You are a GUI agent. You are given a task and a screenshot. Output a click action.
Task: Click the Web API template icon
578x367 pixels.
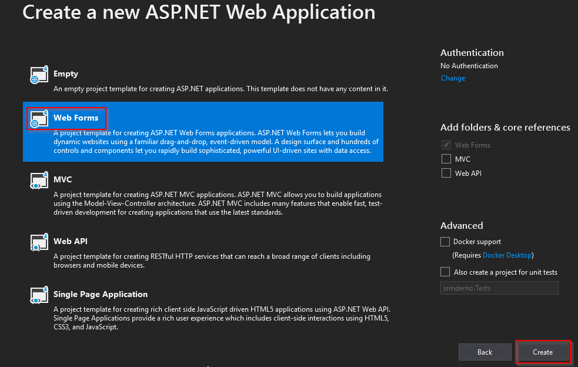pos(39,242)
